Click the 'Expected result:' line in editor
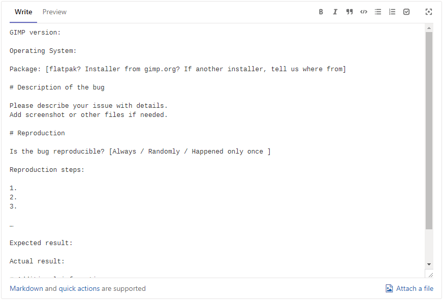 (41, 243)
